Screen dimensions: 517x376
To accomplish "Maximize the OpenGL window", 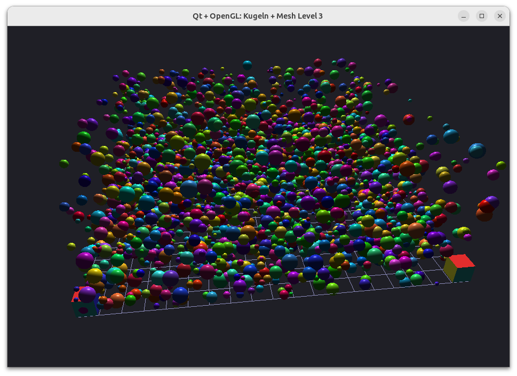I will (x=482, y=16).
